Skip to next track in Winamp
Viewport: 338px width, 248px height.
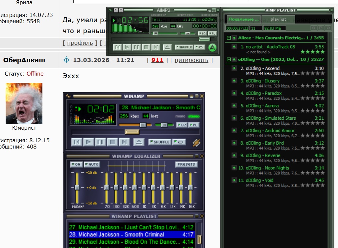pos(124,142)
